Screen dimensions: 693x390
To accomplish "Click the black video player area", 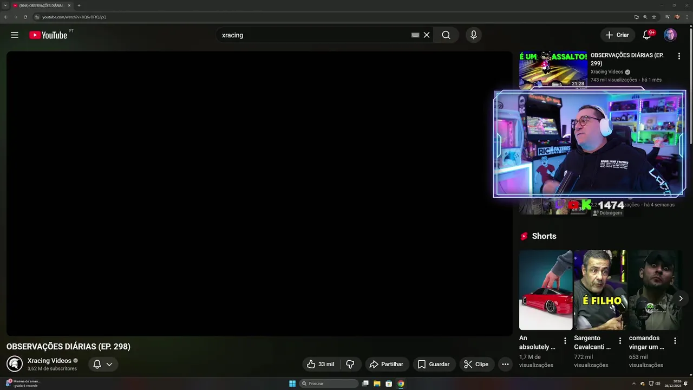I will [259, 193].
